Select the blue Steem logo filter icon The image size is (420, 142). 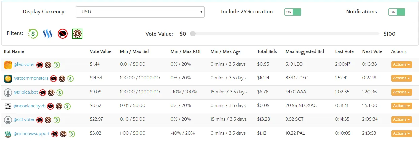[48, 34]
